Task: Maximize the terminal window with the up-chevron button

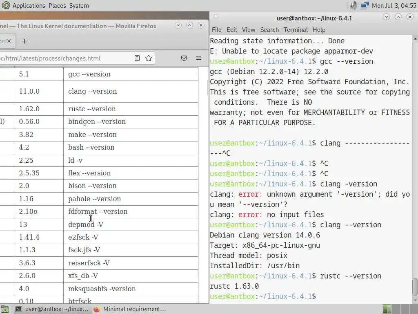Action: [x=398, y=17]
